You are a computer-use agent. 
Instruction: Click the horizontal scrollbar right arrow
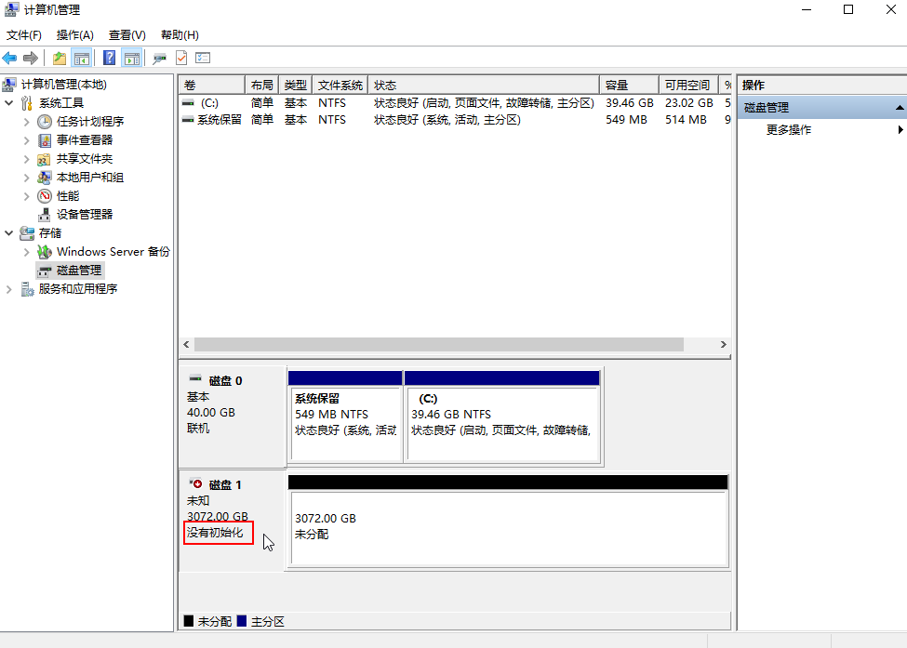(723, 345)
